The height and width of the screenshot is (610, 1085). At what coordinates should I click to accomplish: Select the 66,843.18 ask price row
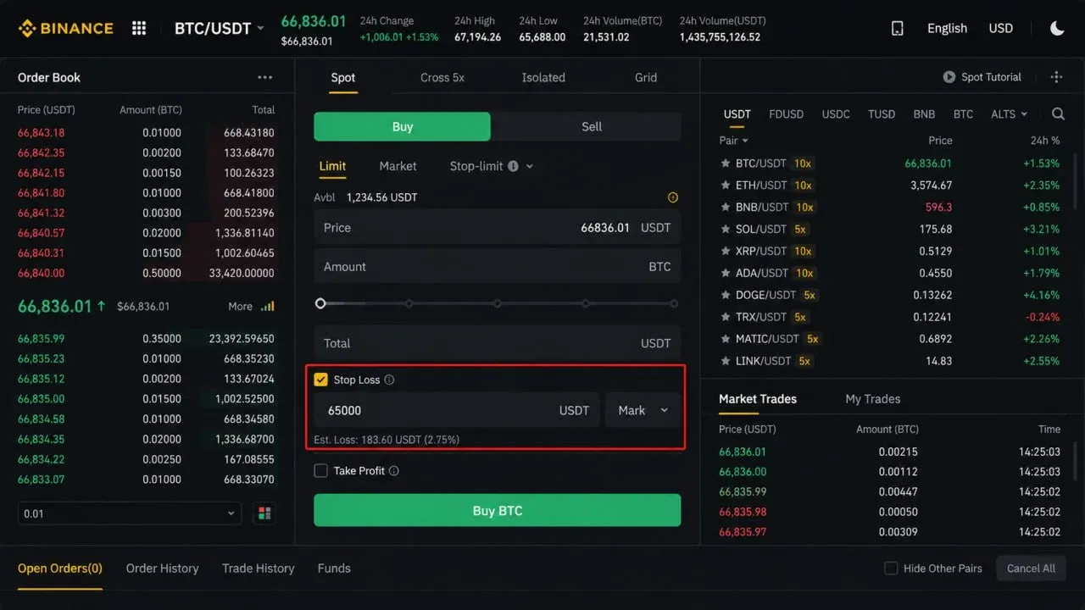[x=146, y=133]
